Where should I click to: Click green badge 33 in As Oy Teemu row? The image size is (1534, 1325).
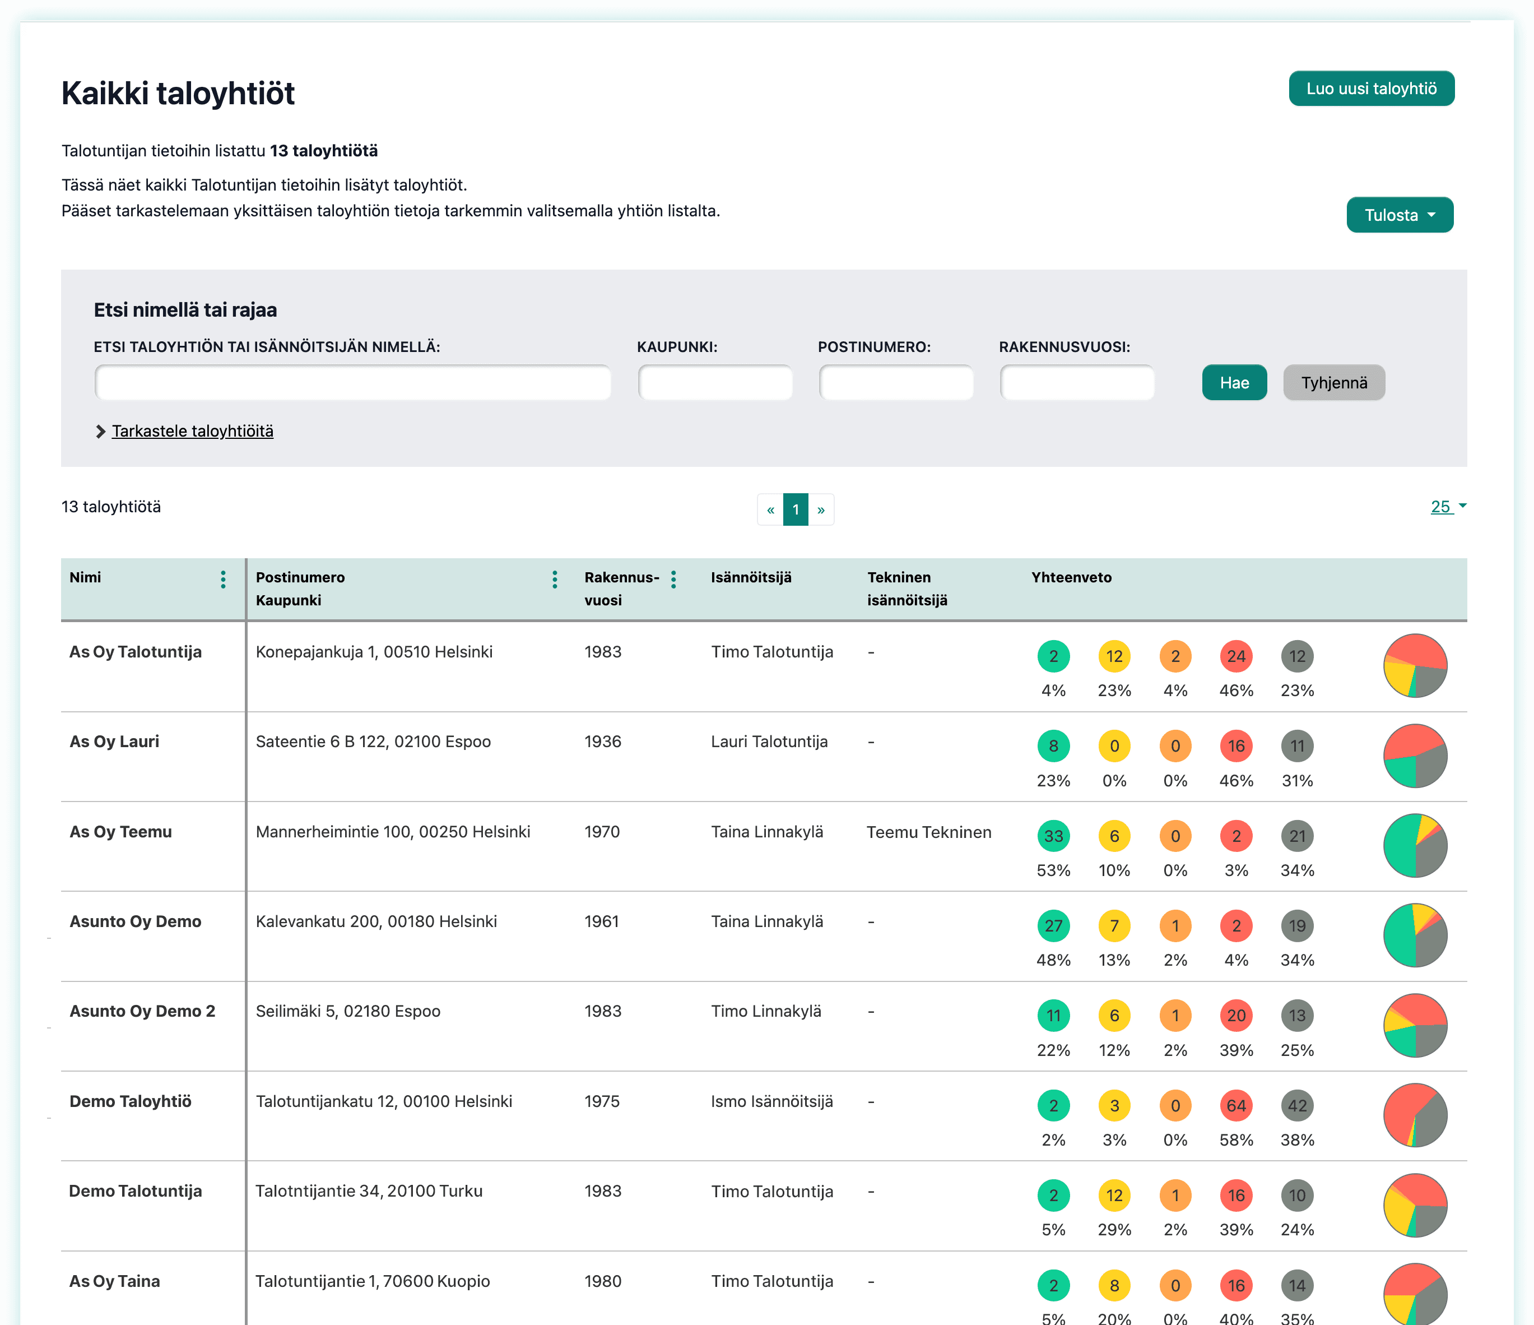[x=1053, y=836]
